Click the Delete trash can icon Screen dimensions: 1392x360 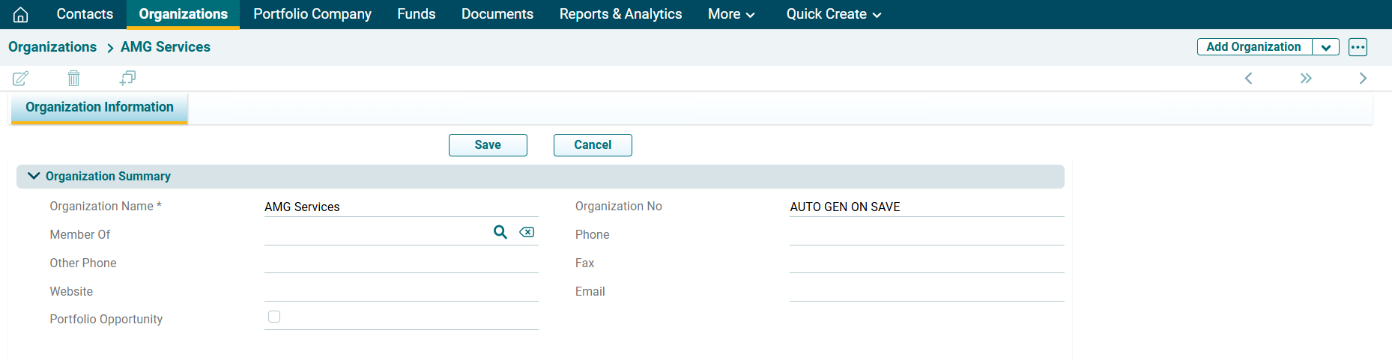tap(73, 78)
